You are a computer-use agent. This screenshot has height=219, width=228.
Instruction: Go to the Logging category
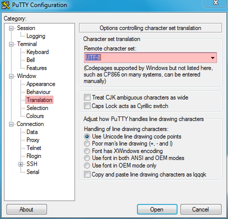coord(36,36)
